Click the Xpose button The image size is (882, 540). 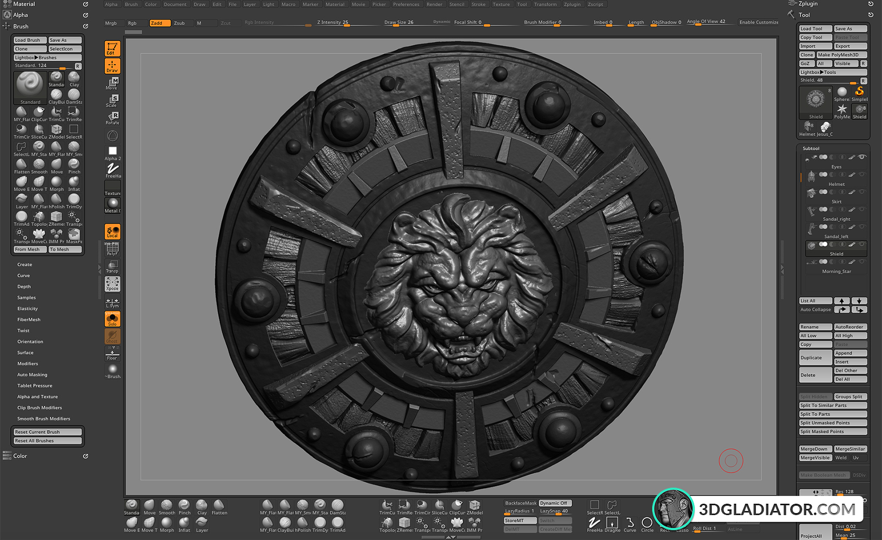click(112, 284)
